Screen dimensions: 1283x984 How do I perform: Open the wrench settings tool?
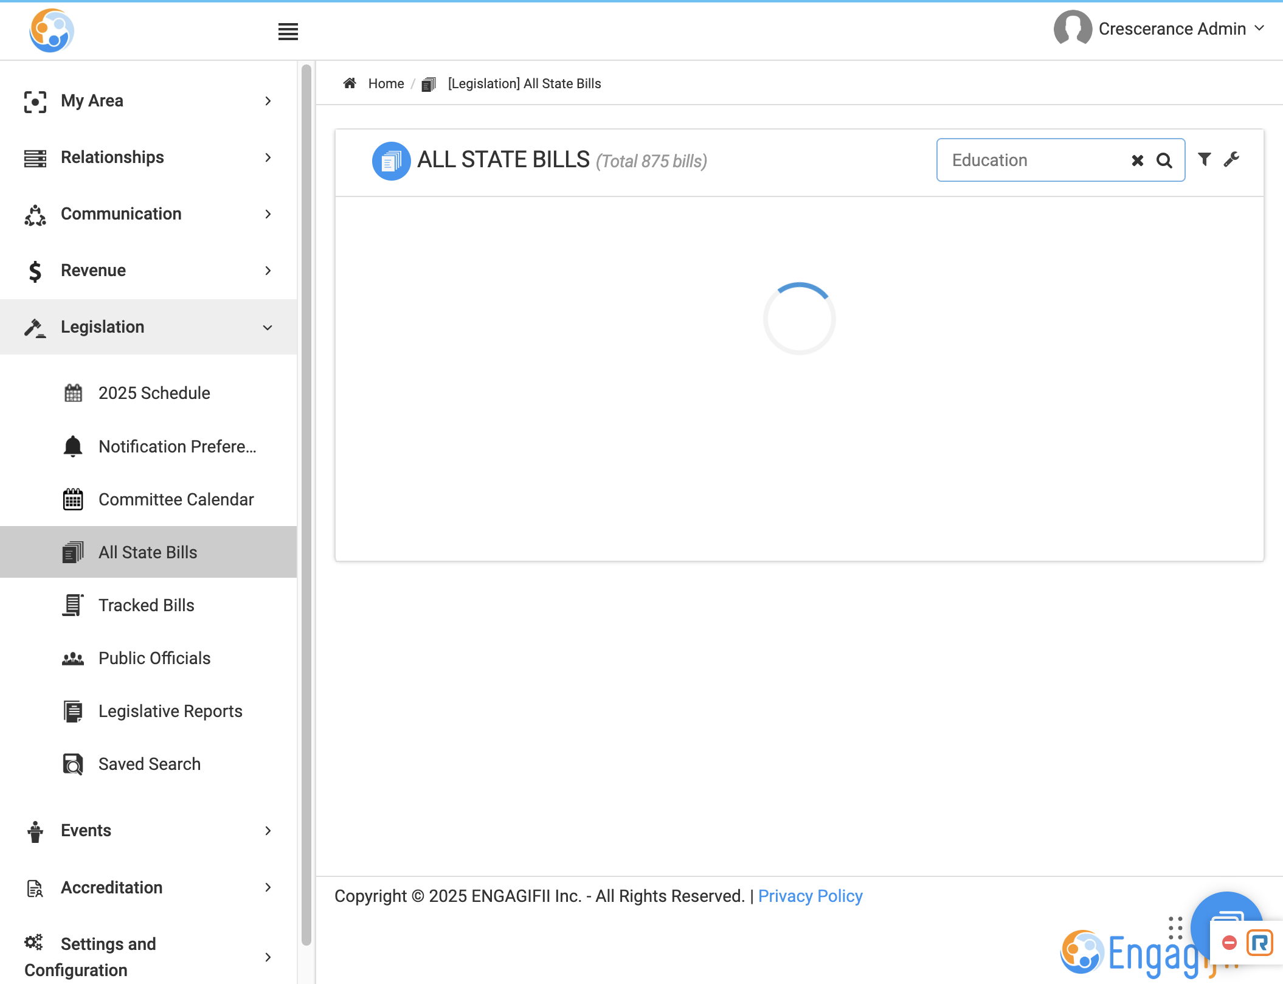(x=1231, y=159)
